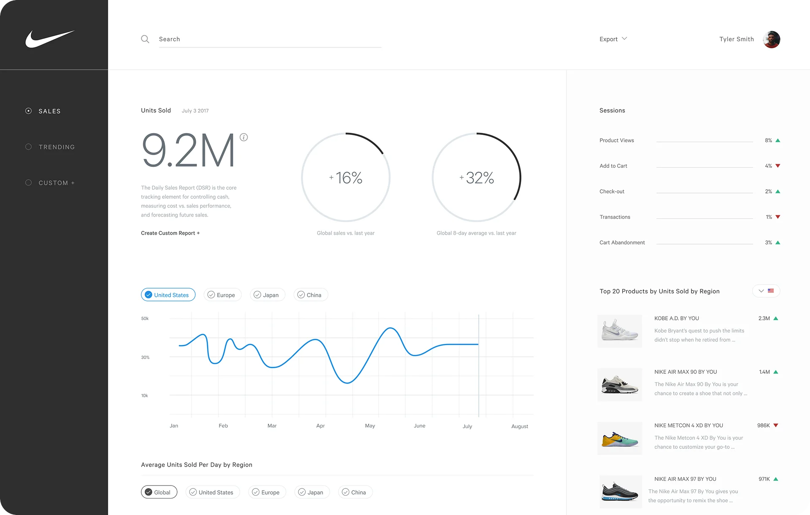
Task: Toggle Europe filter under Average Units Sold
Action: pyautogui.click(x=267, y=492)
